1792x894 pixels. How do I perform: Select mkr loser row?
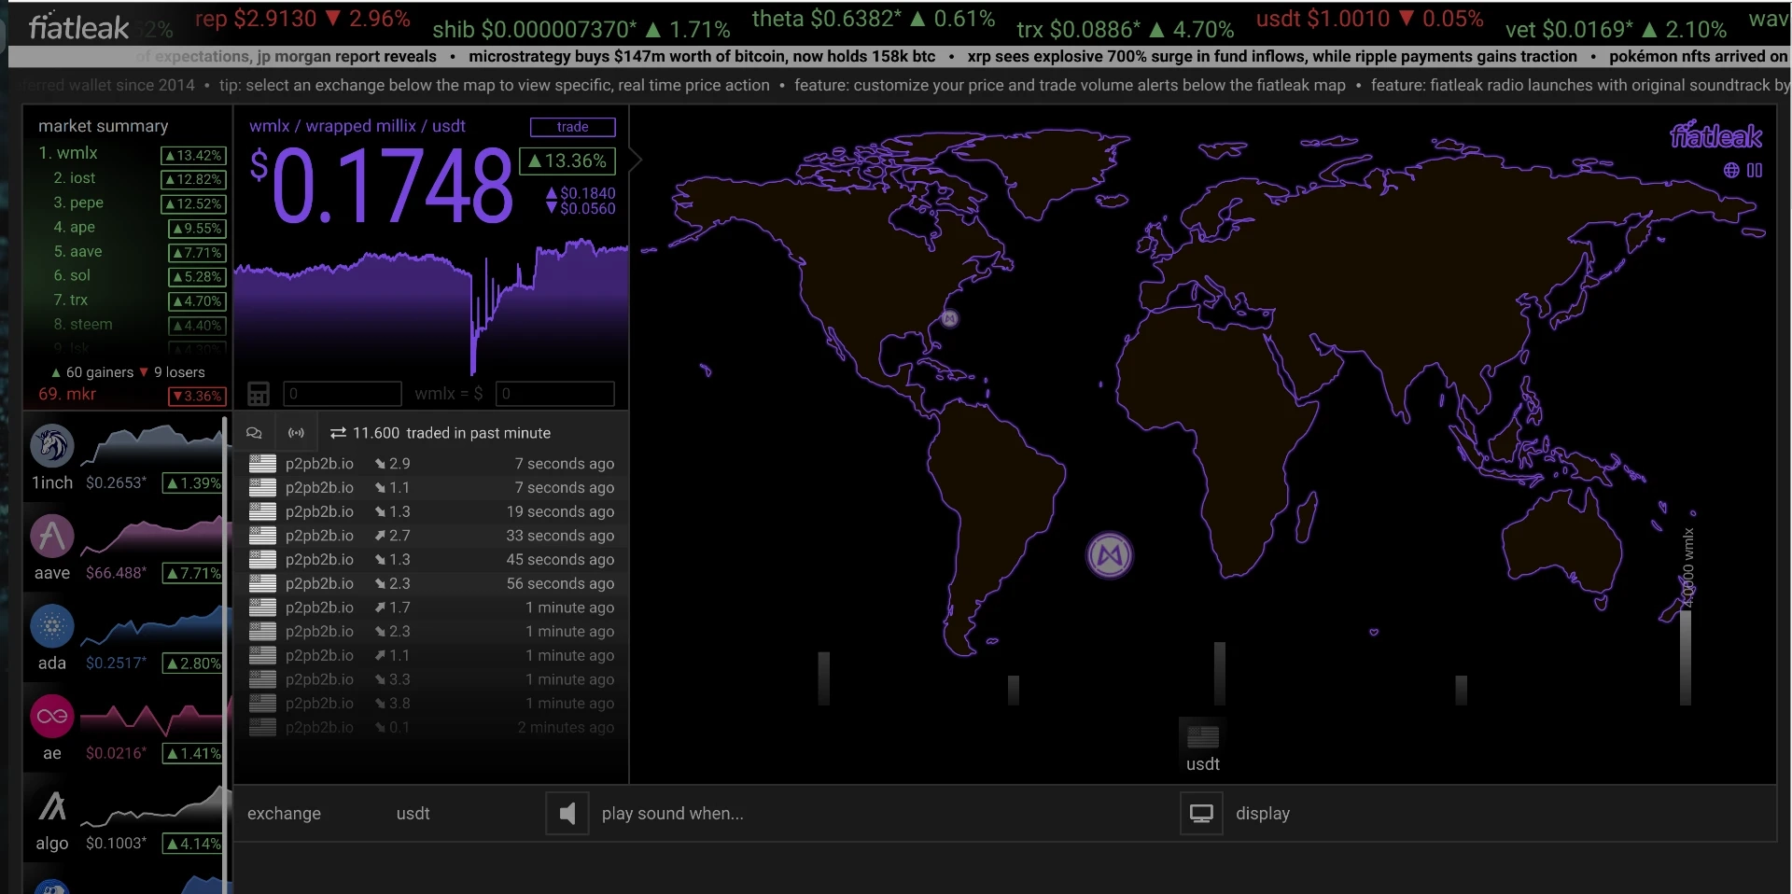click(131, 395)
